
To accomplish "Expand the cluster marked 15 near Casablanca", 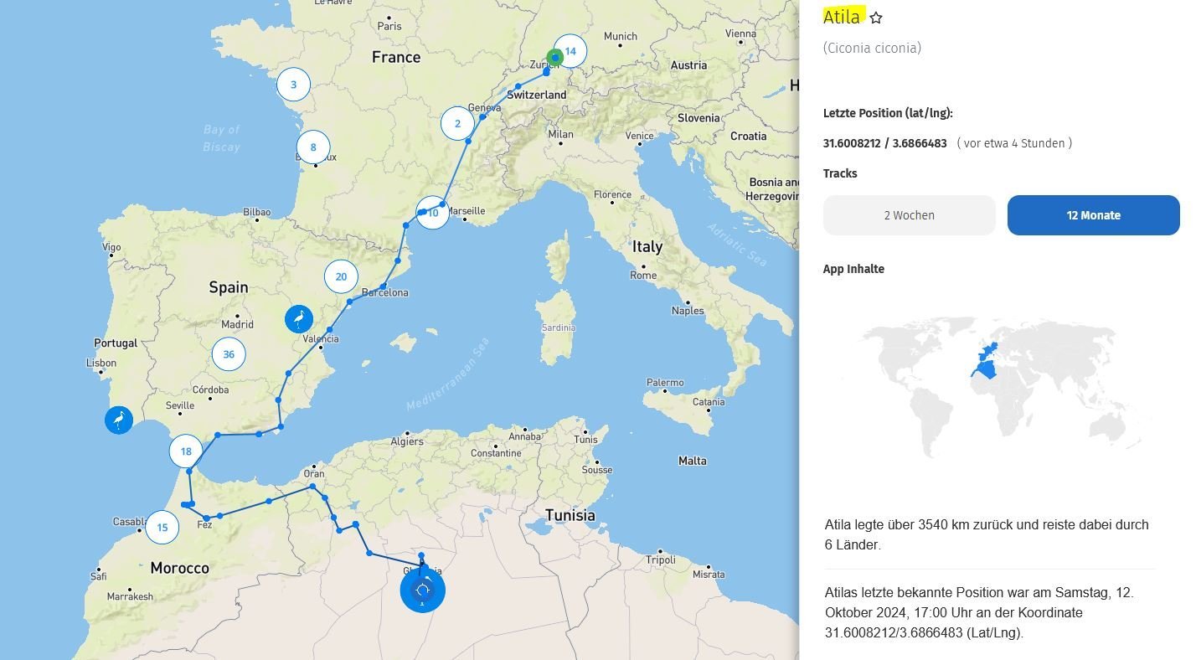I will 162,527.
